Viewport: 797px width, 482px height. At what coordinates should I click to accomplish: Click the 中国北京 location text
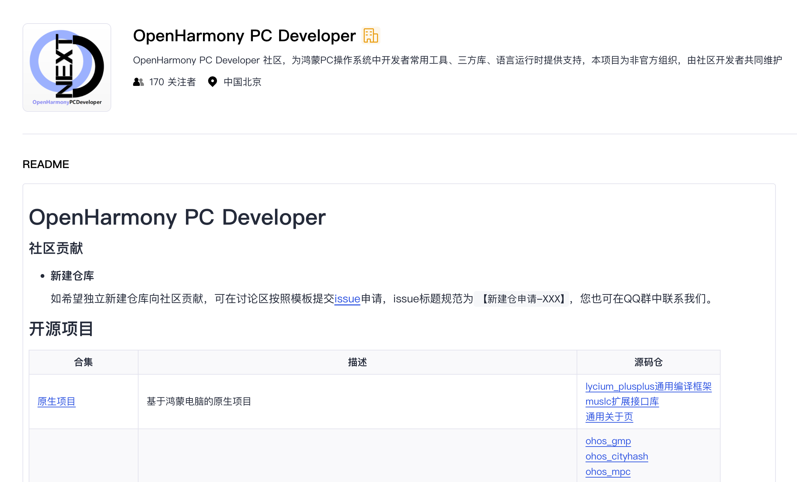pos(243,82)
